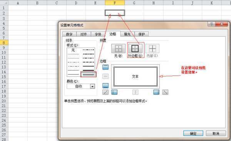Screen dimensions: 231x141
Task: Select column K header
Action: click(x=211, y=3)
